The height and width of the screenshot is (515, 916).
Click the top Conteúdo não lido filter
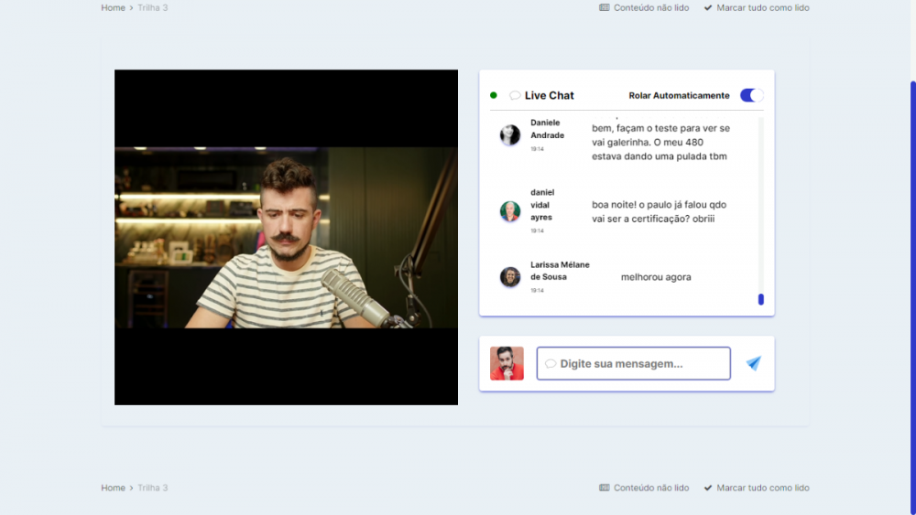click(x=644, y=8)
